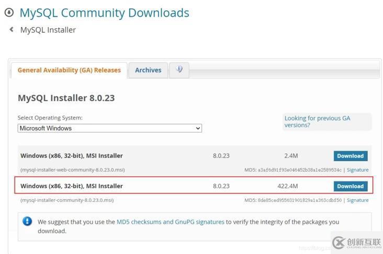Click version 8.0.23 in the 2.4M row
Screen dimensions: 383x254
pos(221,156)
